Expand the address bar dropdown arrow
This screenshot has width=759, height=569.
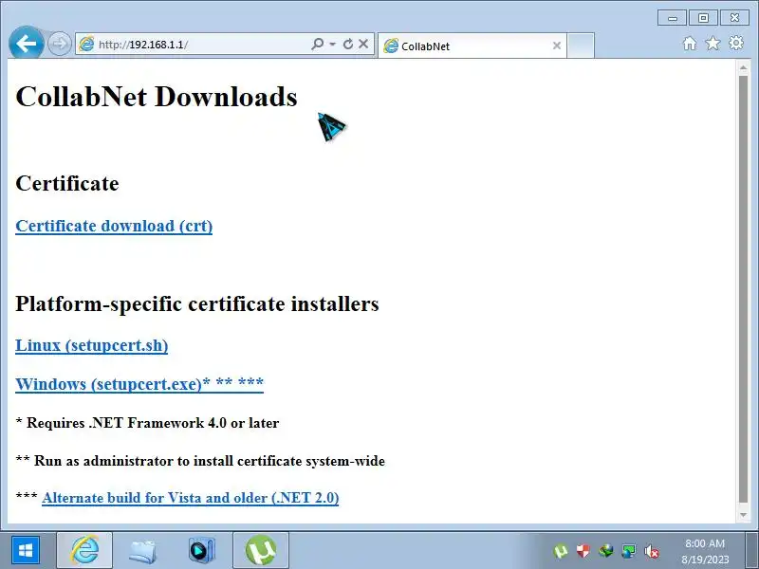pyautogui.click(x=333, y=44)
